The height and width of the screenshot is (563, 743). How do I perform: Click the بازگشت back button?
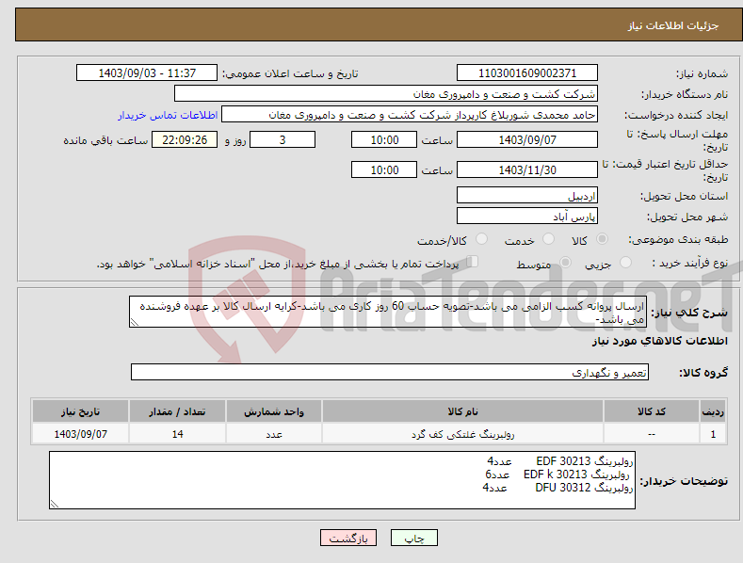coord(348,538)
